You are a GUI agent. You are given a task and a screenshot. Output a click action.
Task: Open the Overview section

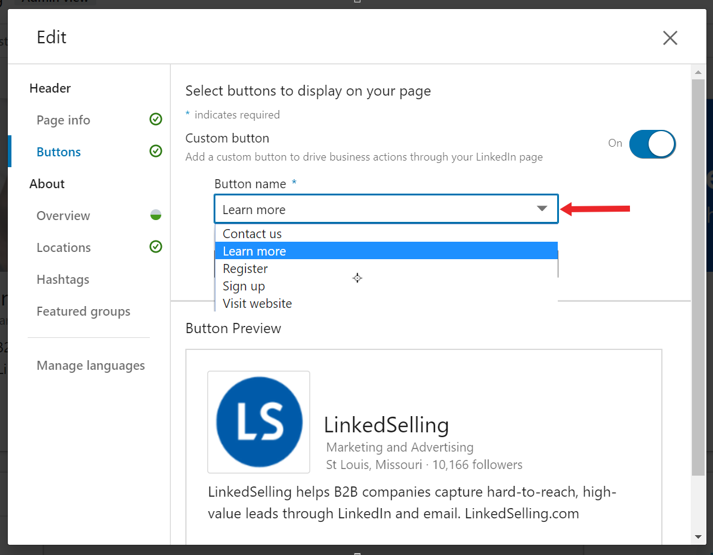click(x=63, y=215)
